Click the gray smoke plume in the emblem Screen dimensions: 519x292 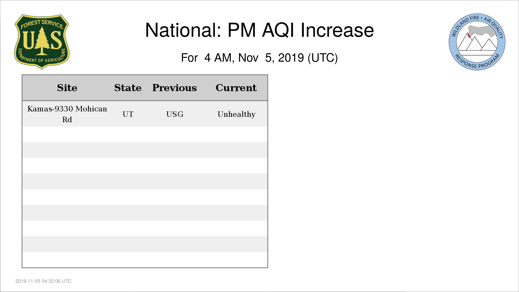(x=483, y=31)
